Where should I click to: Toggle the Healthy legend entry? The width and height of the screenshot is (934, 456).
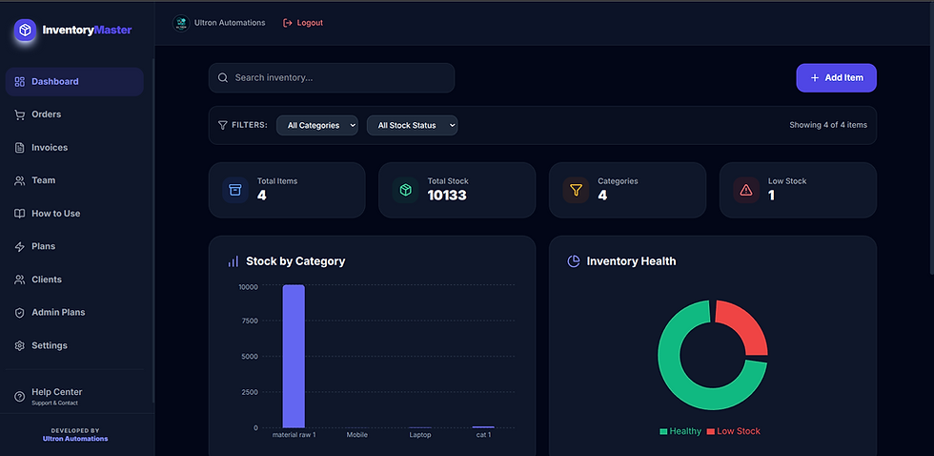[680, 431]
